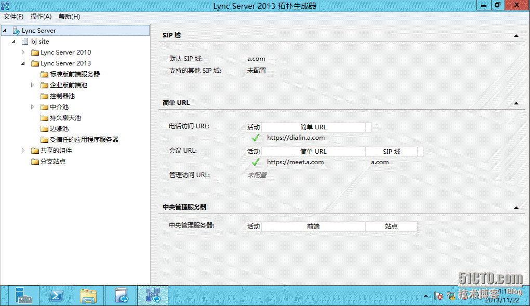Click the 持久聊天池 folder icon
Image resolution: width=530 pixels, height=306 pixels.
44,117
